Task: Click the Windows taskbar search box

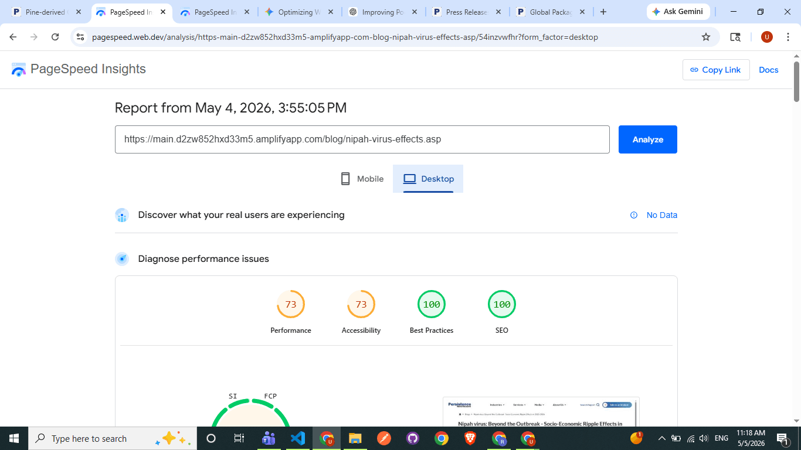Action: (111, 438)
